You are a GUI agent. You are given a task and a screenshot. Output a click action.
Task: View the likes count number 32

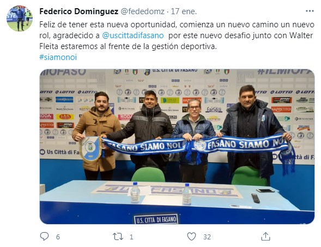point(207,237)
